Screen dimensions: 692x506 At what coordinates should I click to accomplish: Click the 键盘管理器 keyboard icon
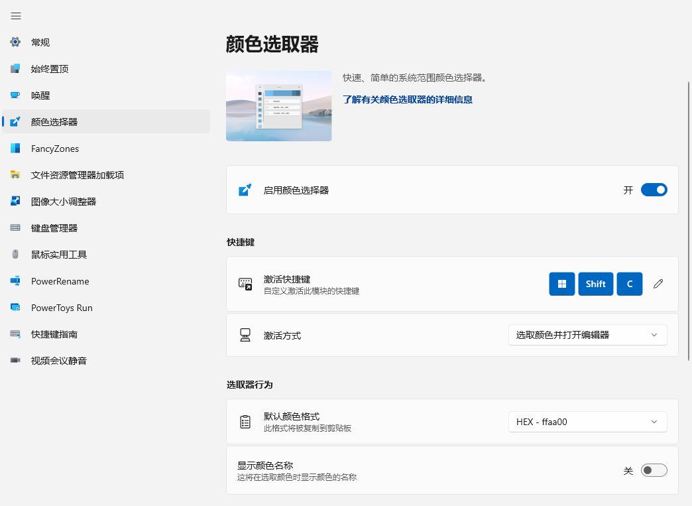click(x=15, y=228)
